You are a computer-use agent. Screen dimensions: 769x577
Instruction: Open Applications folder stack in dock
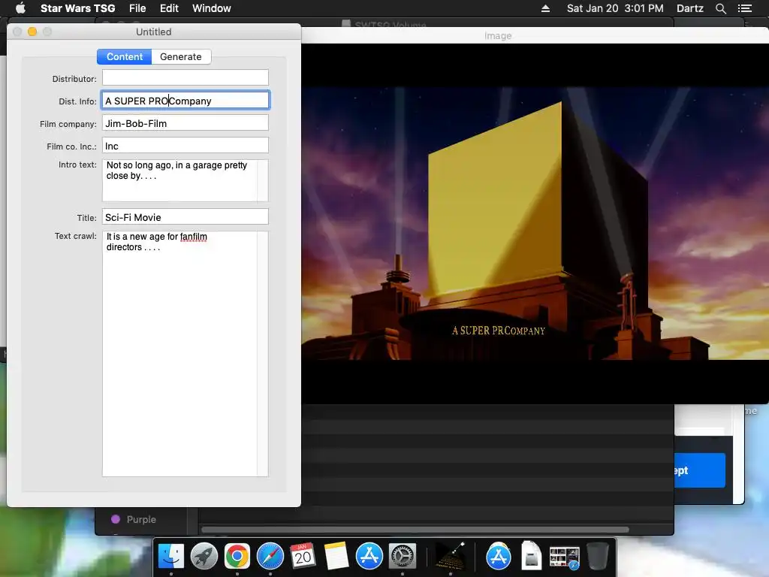pos(499,557)
